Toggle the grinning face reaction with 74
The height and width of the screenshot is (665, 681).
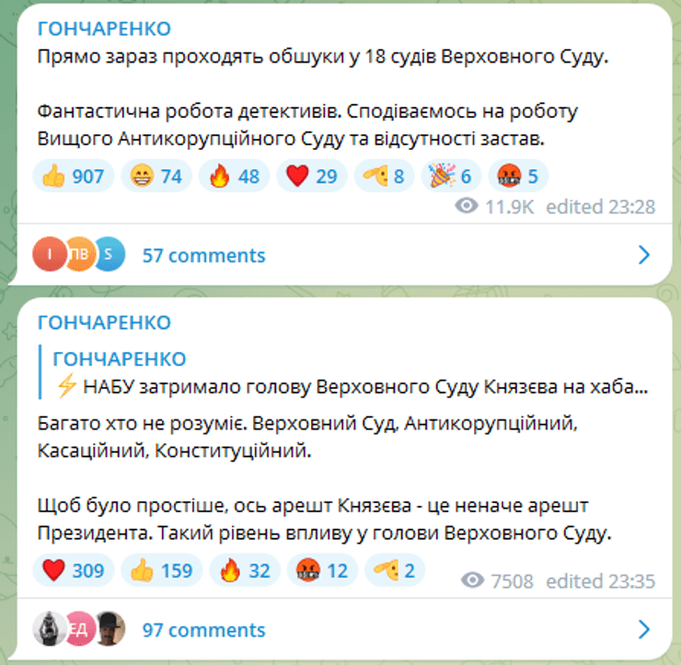click(157, 176)
